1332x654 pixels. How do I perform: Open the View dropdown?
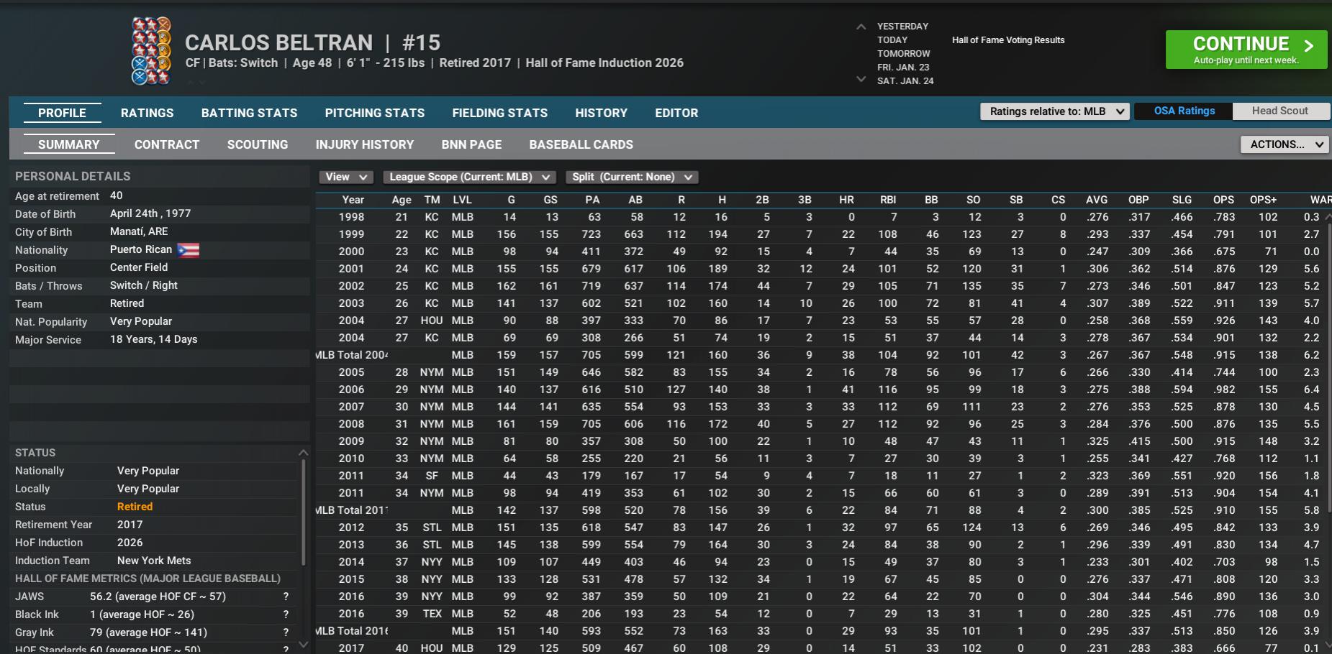(346, 177)
